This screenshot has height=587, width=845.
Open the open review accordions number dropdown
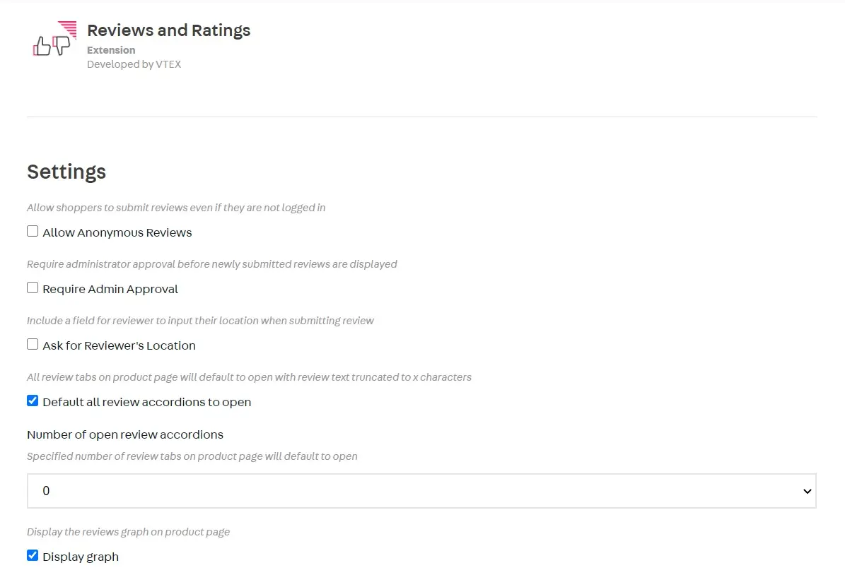421,491
